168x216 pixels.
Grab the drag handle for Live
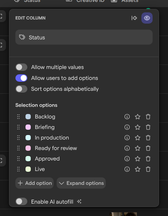pos(18,169)
